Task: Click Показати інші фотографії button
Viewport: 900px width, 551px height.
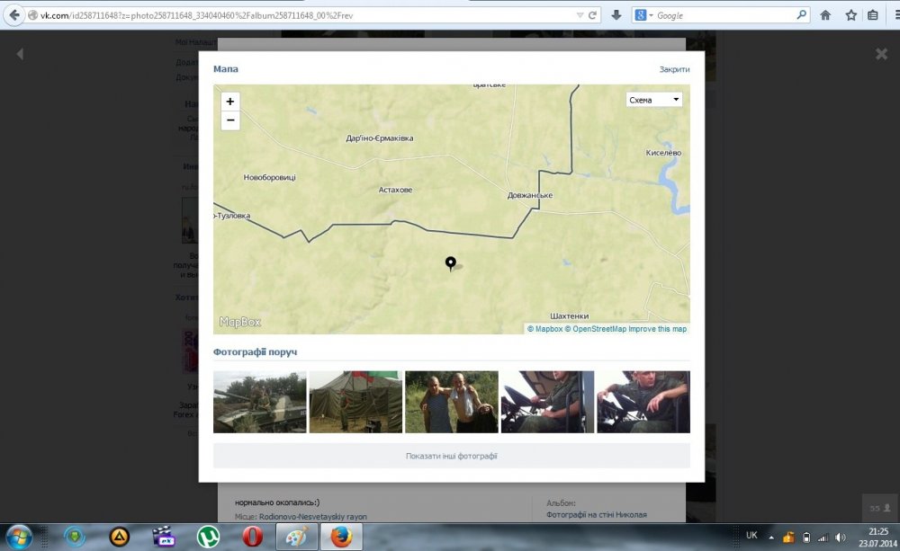Action: [452, 457]
